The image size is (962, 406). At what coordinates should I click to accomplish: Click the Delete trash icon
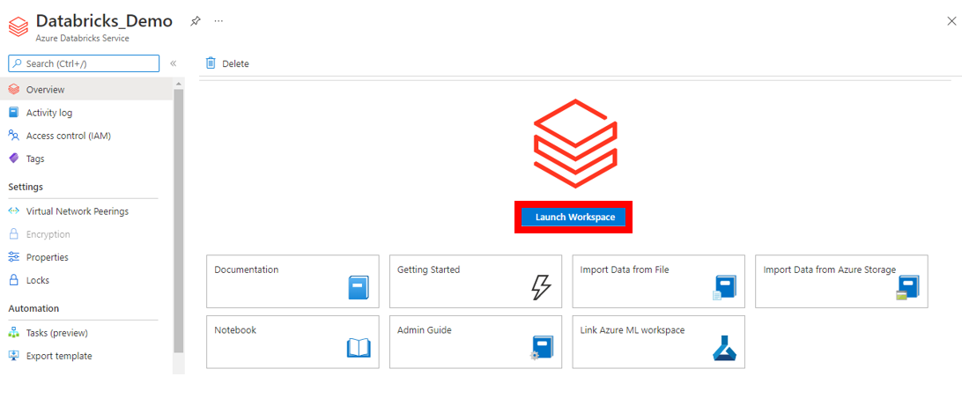211,63
